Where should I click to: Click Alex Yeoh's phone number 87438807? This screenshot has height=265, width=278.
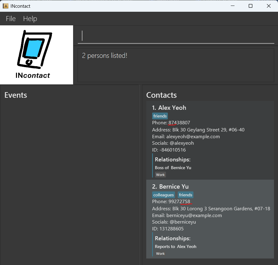coord(179,123)
